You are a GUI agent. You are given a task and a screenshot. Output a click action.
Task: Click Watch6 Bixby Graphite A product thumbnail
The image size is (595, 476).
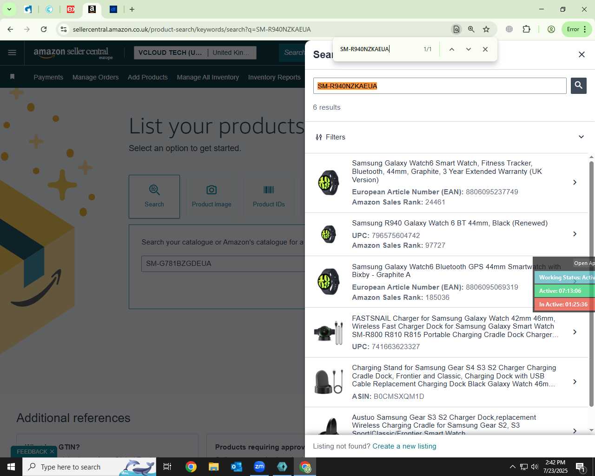(329, 282)
